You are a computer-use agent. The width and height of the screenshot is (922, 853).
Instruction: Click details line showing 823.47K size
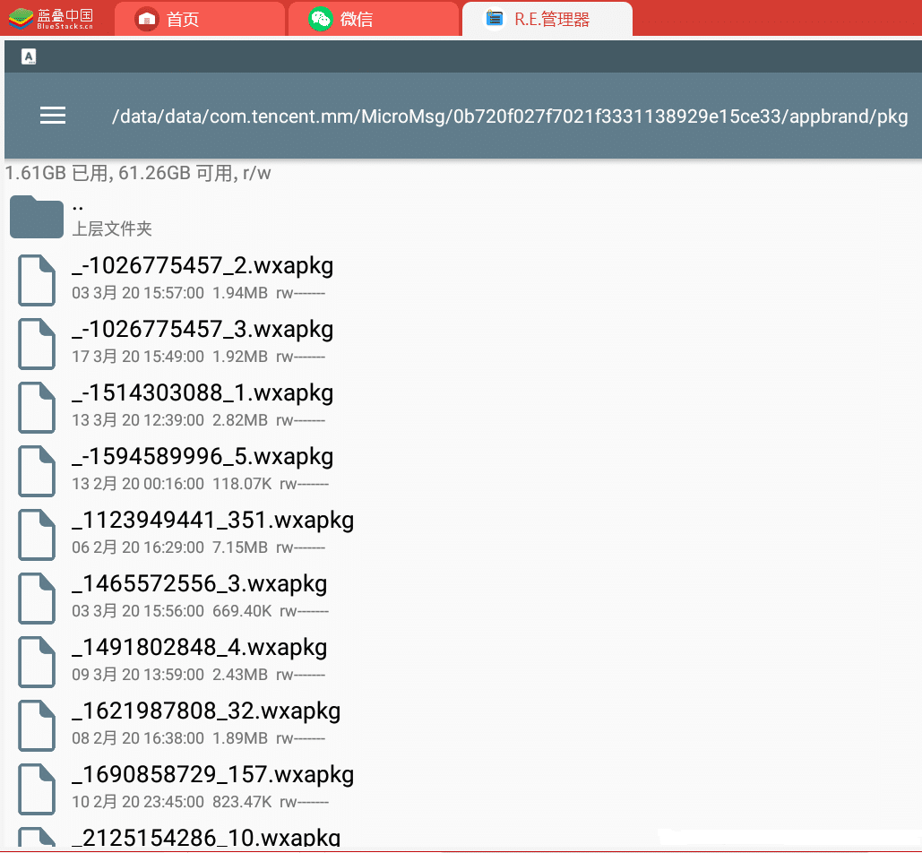200,802
